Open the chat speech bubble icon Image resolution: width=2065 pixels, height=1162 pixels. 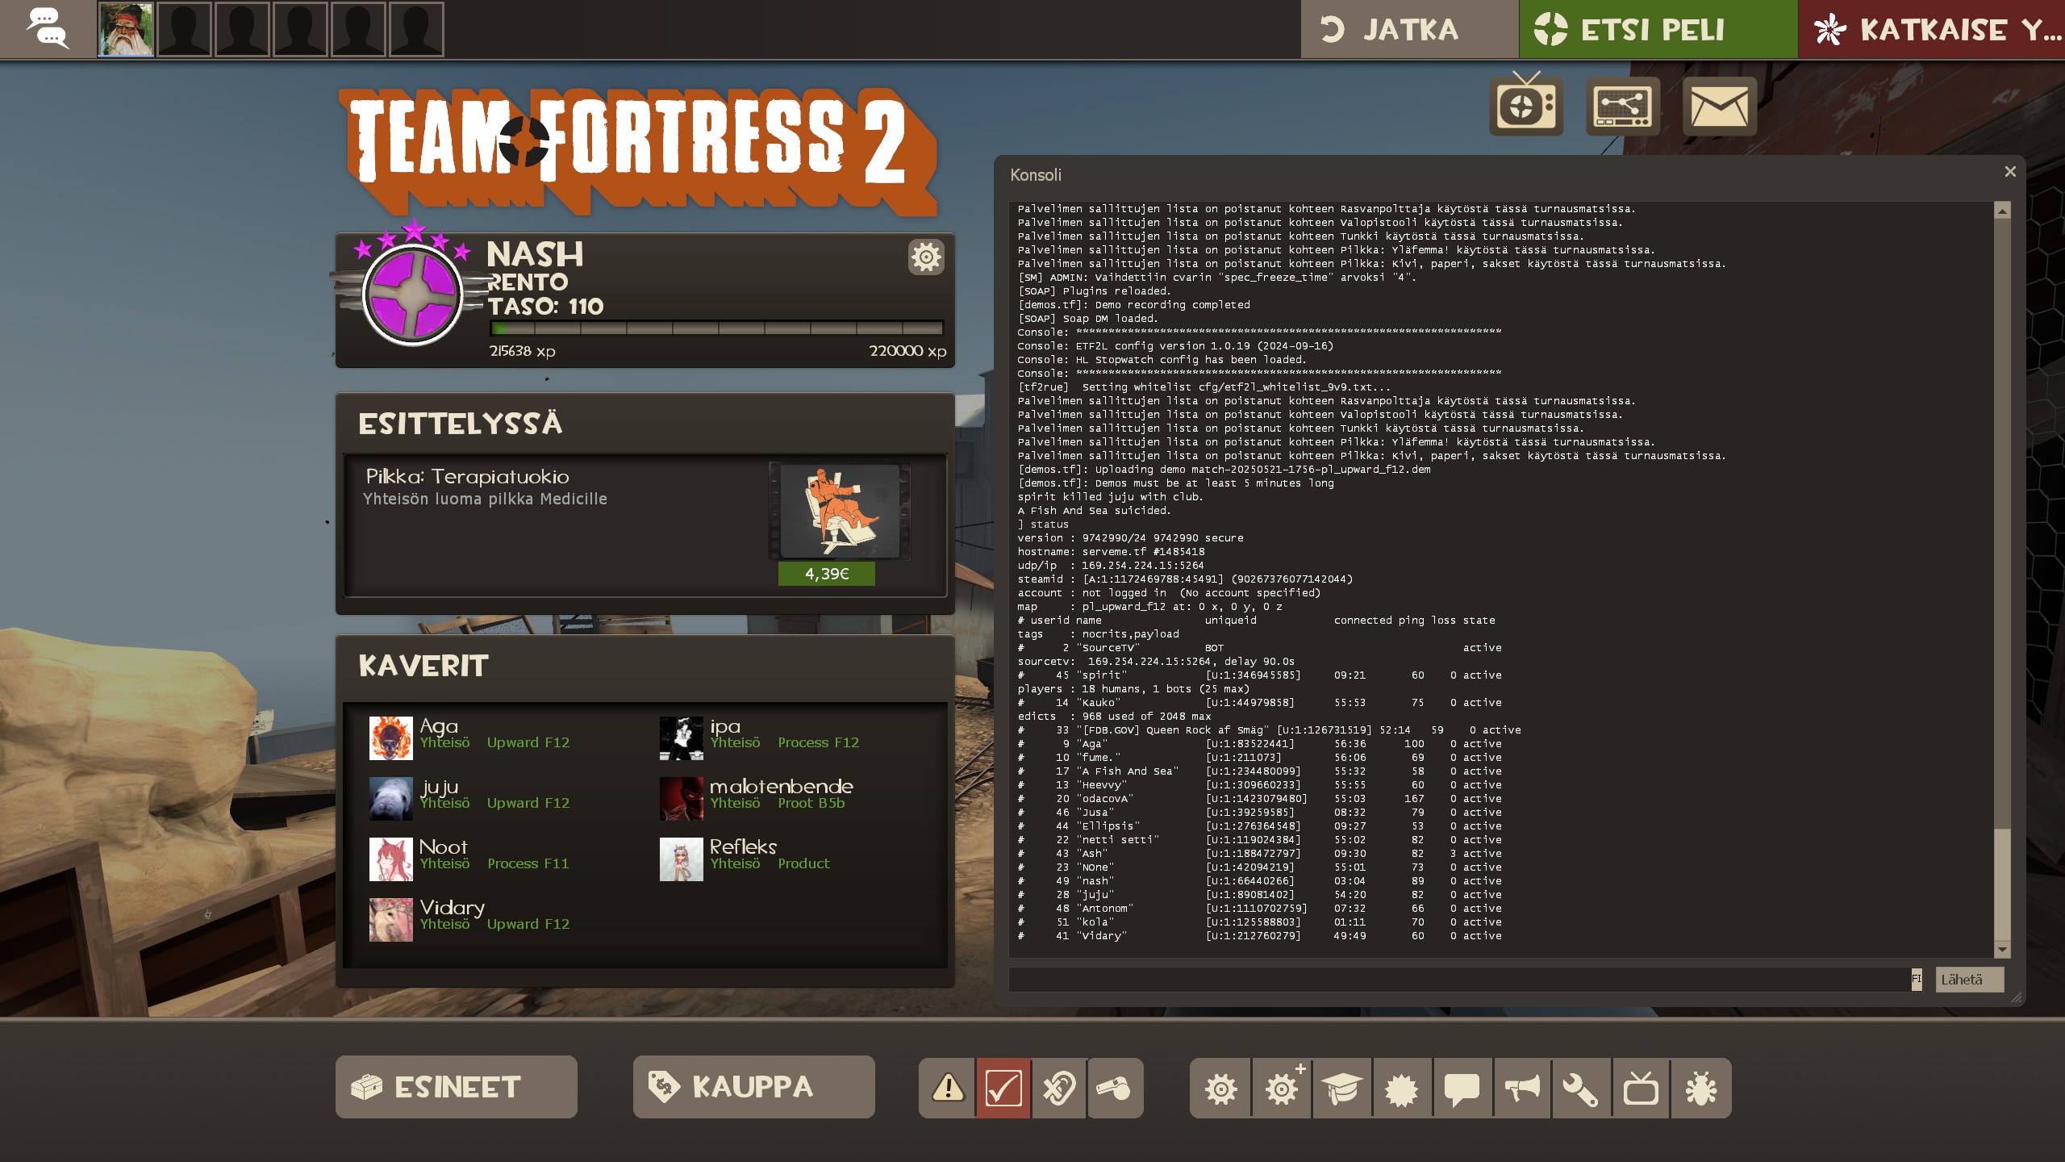tap(1462, 1088)
